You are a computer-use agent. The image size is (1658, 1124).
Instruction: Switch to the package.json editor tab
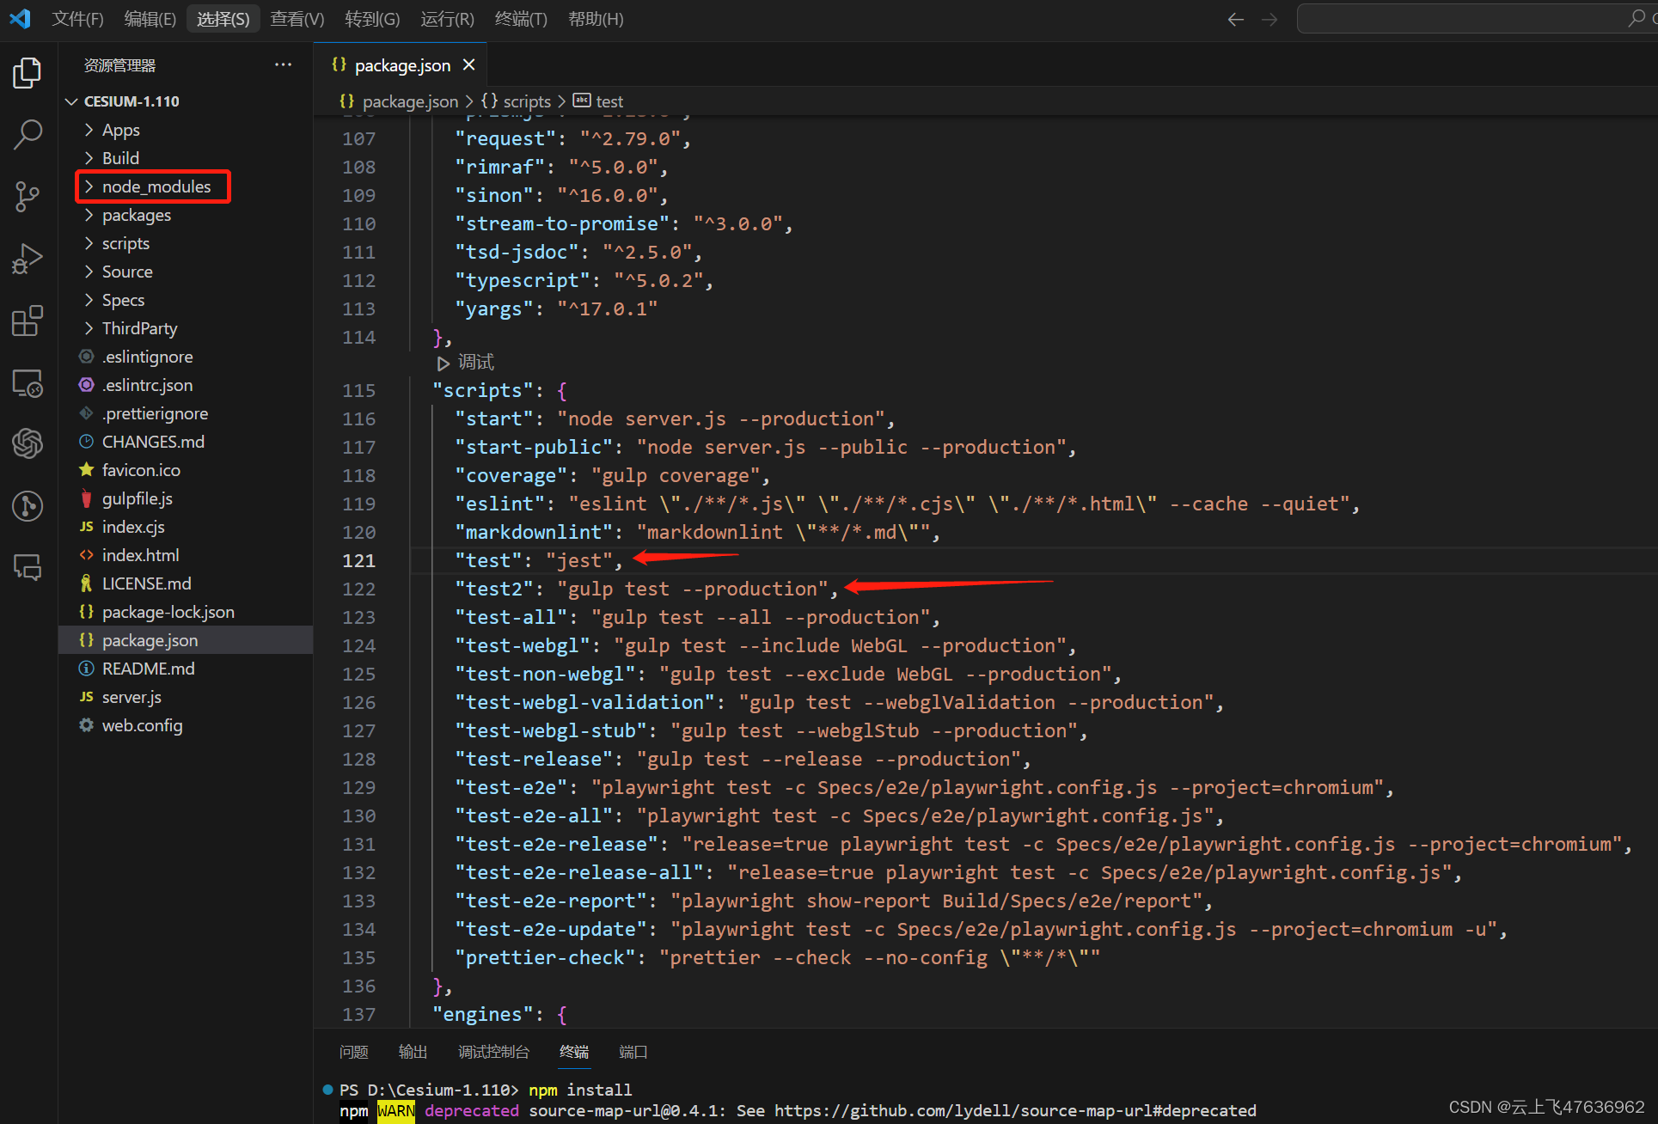[x=402, y=65]
